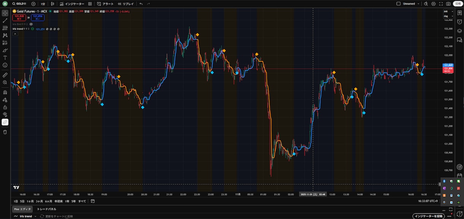Select the 1年 date range
The image size is (464, 219).
[67, 201]
